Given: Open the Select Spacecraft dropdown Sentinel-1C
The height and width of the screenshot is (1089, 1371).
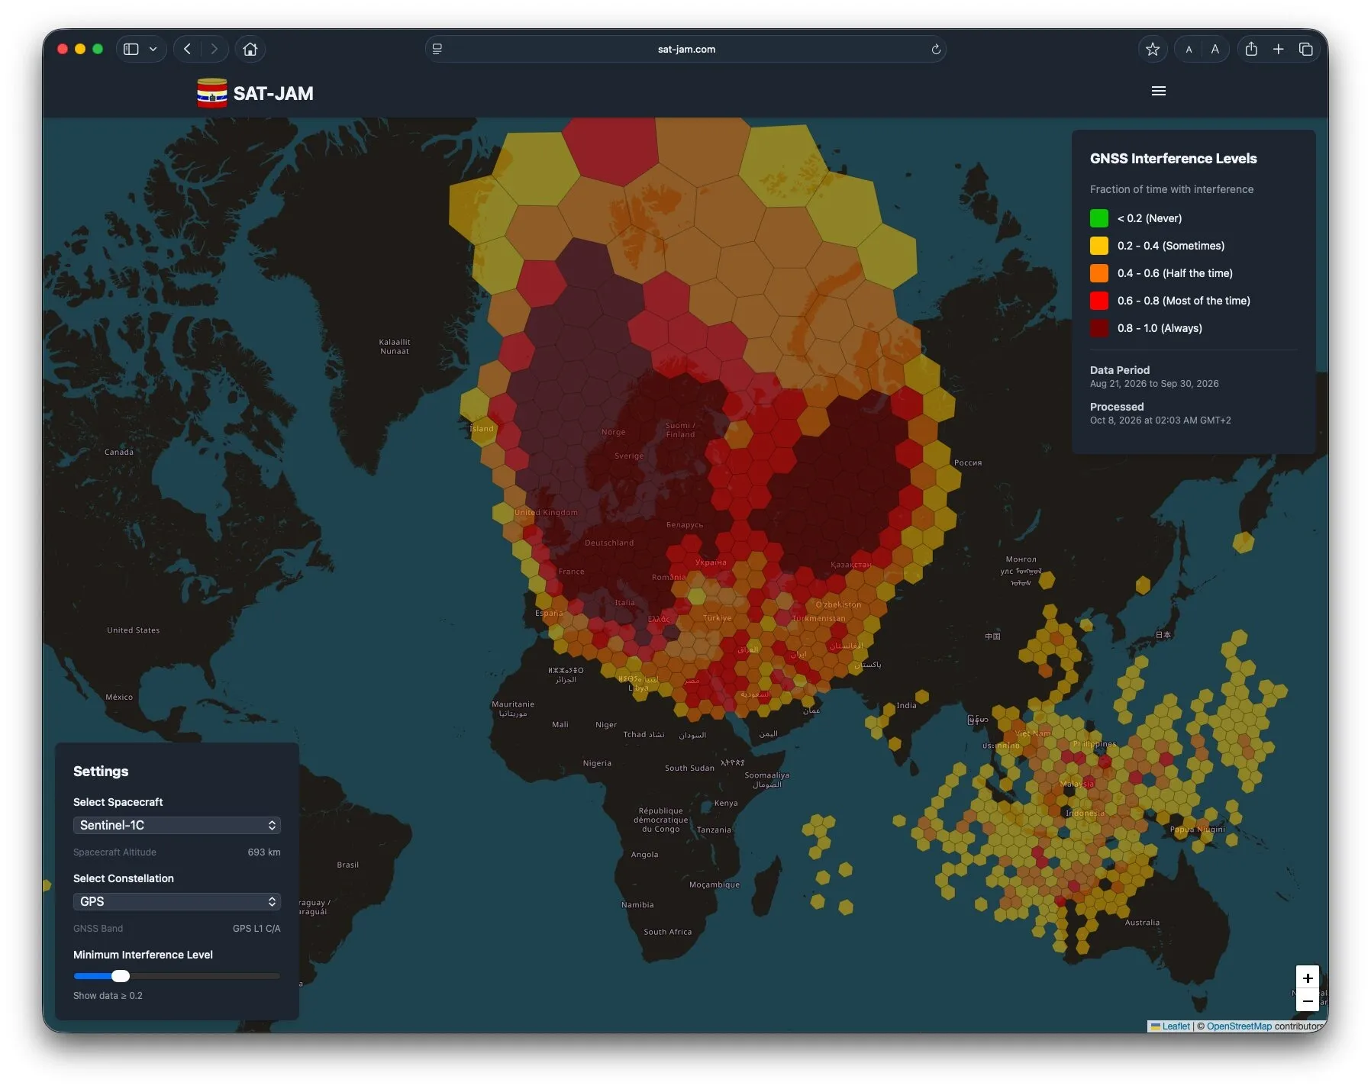Looking at the screenshot, I should 177,825.
